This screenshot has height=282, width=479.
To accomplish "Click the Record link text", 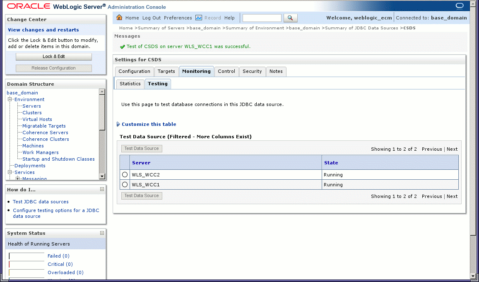I will click(213, 18).
